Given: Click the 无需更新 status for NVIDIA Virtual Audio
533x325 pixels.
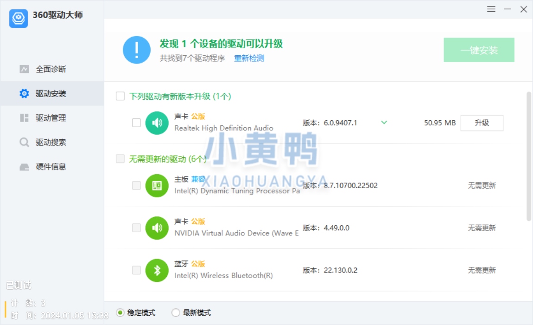Looking at the screenshot, I should click(x=482, y=228).
